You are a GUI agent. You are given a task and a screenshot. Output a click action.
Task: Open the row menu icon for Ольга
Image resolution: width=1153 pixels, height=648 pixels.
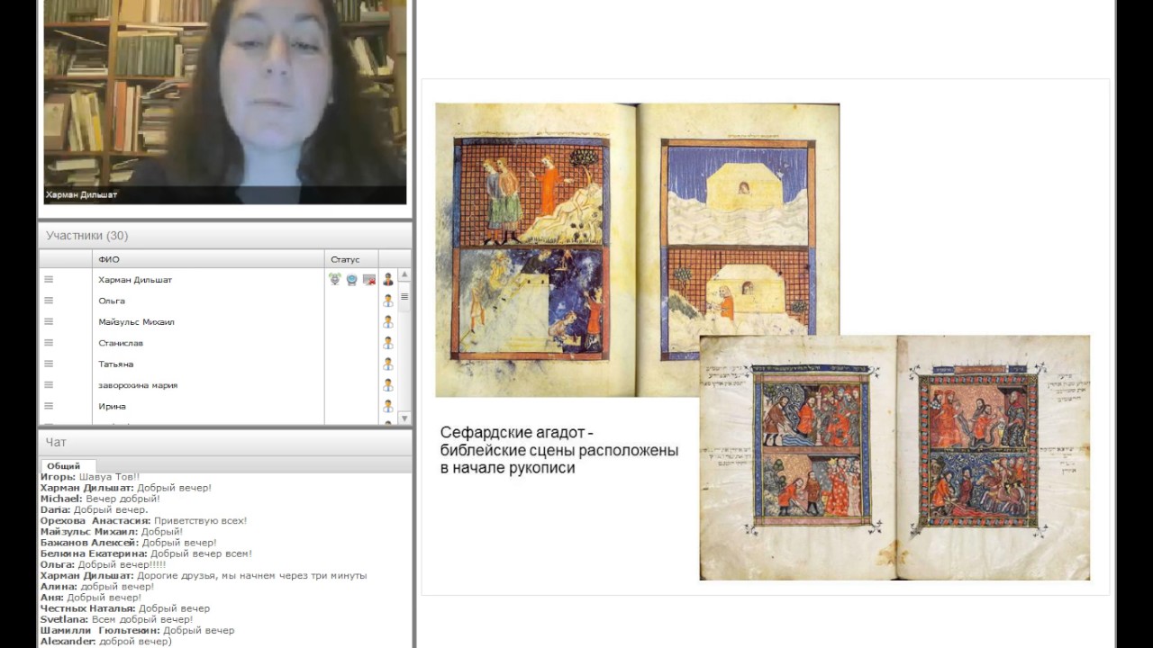[x=49, y=301]
